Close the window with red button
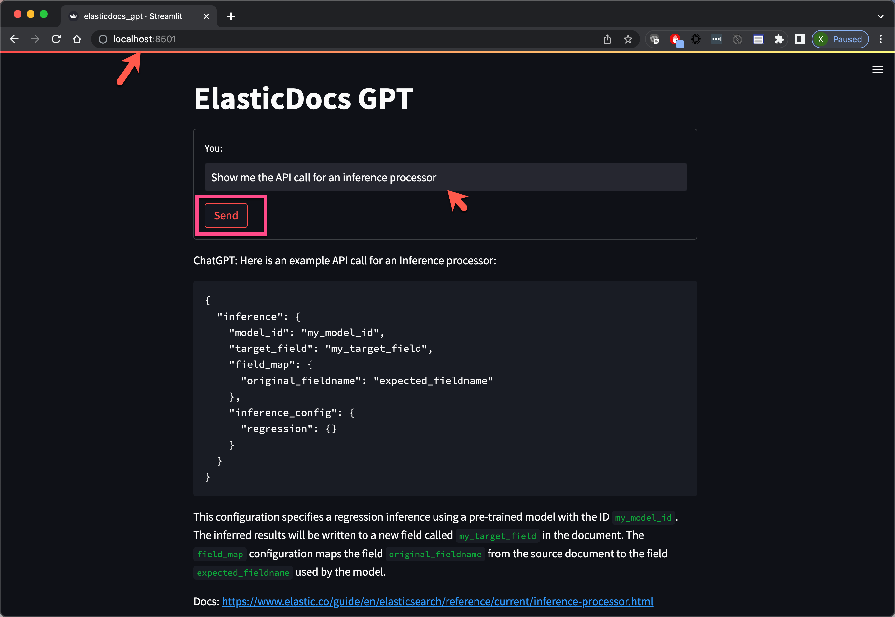This screenshot has height=617, width=895. click(17, 14)
